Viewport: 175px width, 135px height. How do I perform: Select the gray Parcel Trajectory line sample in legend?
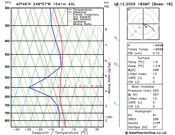70,15
